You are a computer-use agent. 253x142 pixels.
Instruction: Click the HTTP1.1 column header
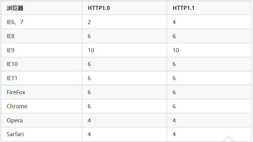click(x=183, y=8)
